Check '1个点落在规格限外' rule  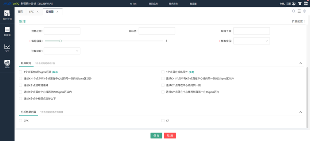point(163,72)
